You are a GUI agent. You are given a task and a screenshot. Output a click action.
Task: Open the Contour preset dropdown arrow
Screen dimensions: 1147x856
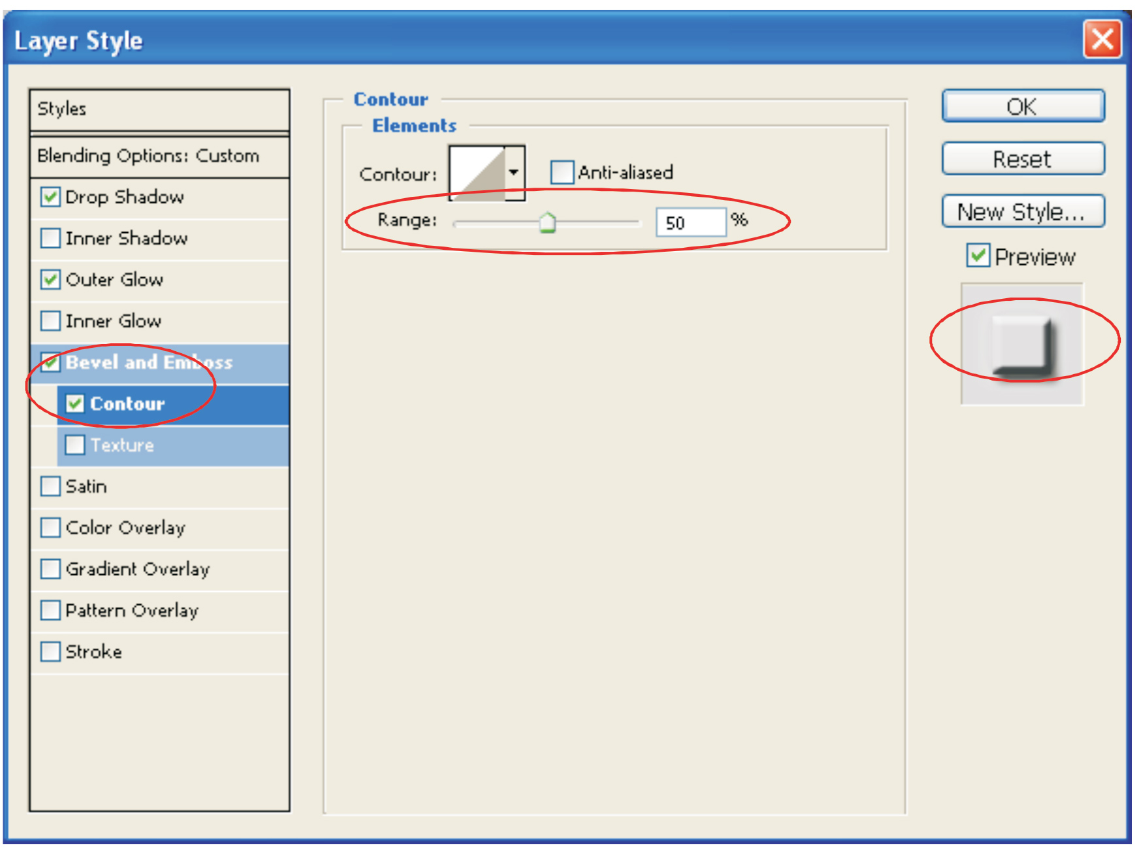514,173
